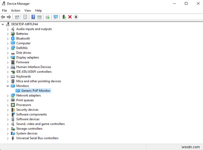Toggle the action pane toolbar icon
This screenshot has height=150, width=203.
(x=39, y=17)
